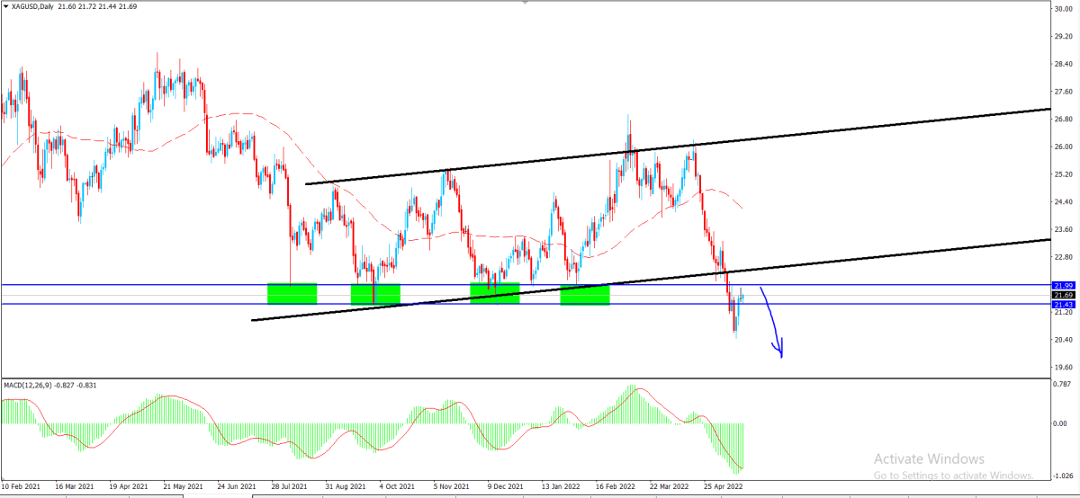The image size is (1080, 498).
Task: Click the 25 Apr 2022 date marker
Action: [724, 486]
